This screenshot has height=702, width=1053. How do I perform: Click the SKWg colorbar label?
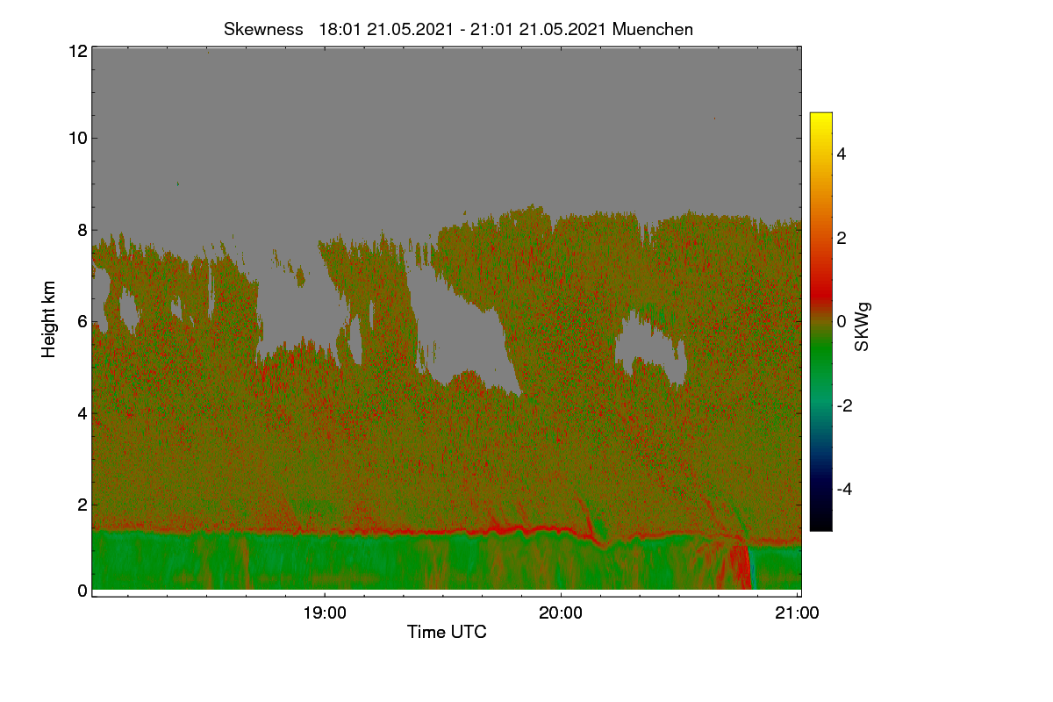(862, 326)
